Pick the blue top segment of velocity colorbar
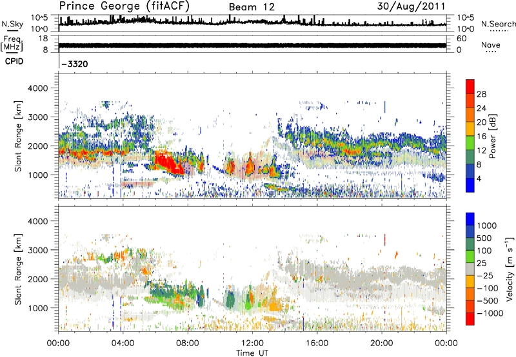The width and height of the screenshot is (516, 357). click(470, 219)
